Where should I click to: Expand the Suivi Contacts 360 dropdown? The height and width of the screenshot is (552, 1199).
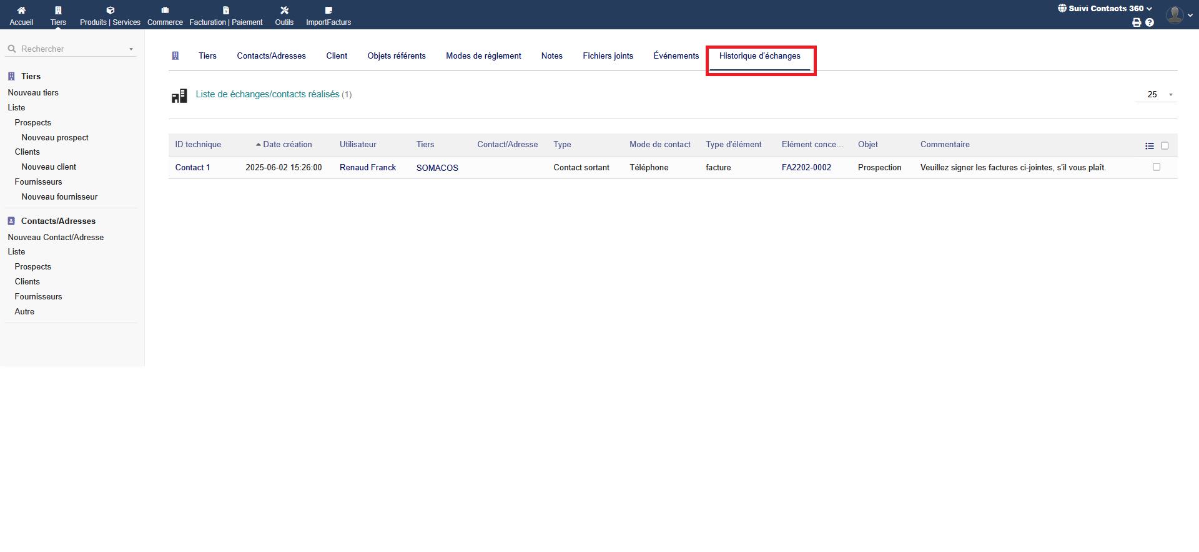click(1105, 9)
